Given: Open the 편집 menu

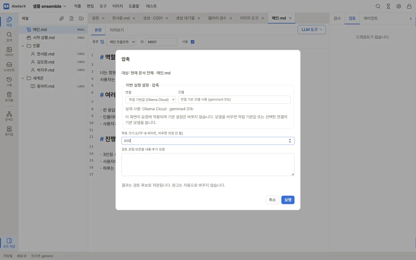Looking at the screenshot, I should tap(90, 6).
